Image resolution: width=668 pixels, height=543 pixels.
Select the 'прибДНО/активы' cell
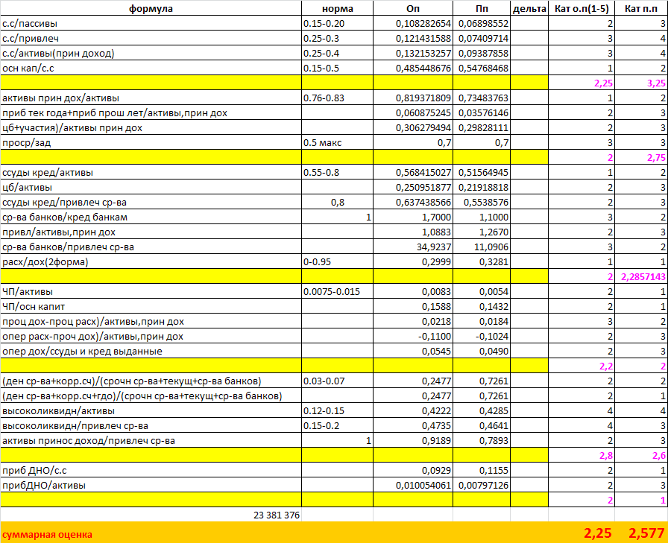[151, 485]
